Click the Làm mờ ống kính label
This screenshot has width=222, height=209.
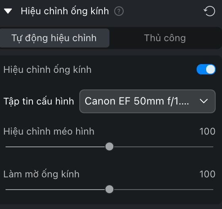(41, 174)
